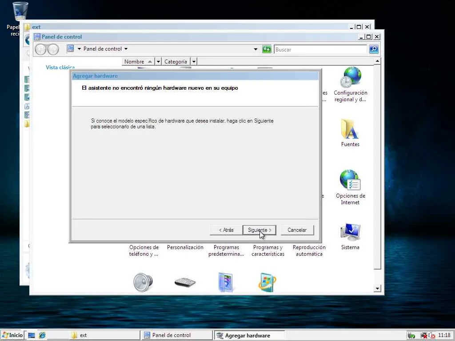Viewport: 455px width, 341px height.
Task: Open the Inicio start button
Action: (12, 335)
